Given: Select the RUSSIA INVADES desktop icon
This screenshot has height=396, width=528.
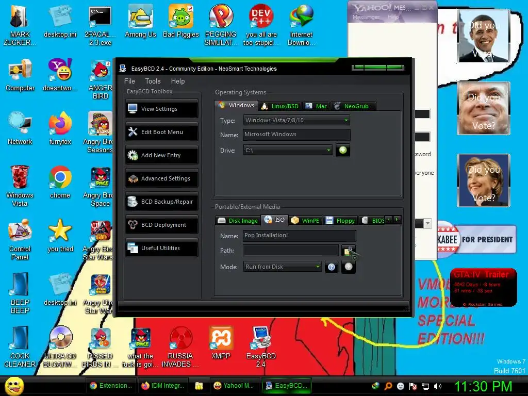Looking at the screenshot, I should 180,347.
